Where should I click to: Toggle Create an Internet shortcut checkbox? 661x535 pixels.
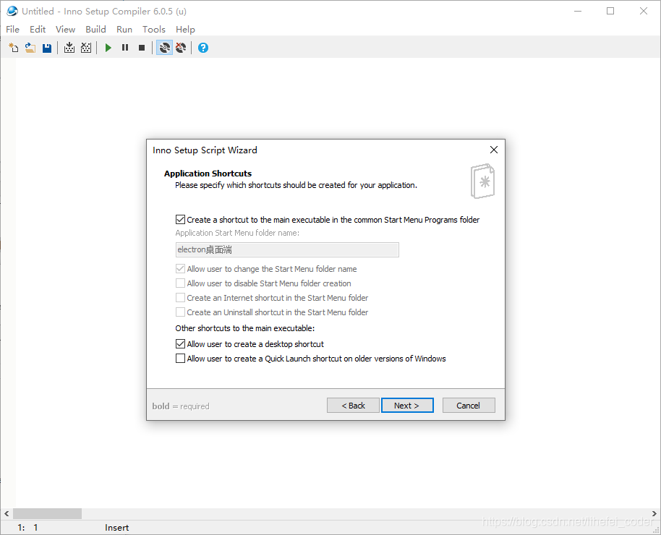click(180, 298)
